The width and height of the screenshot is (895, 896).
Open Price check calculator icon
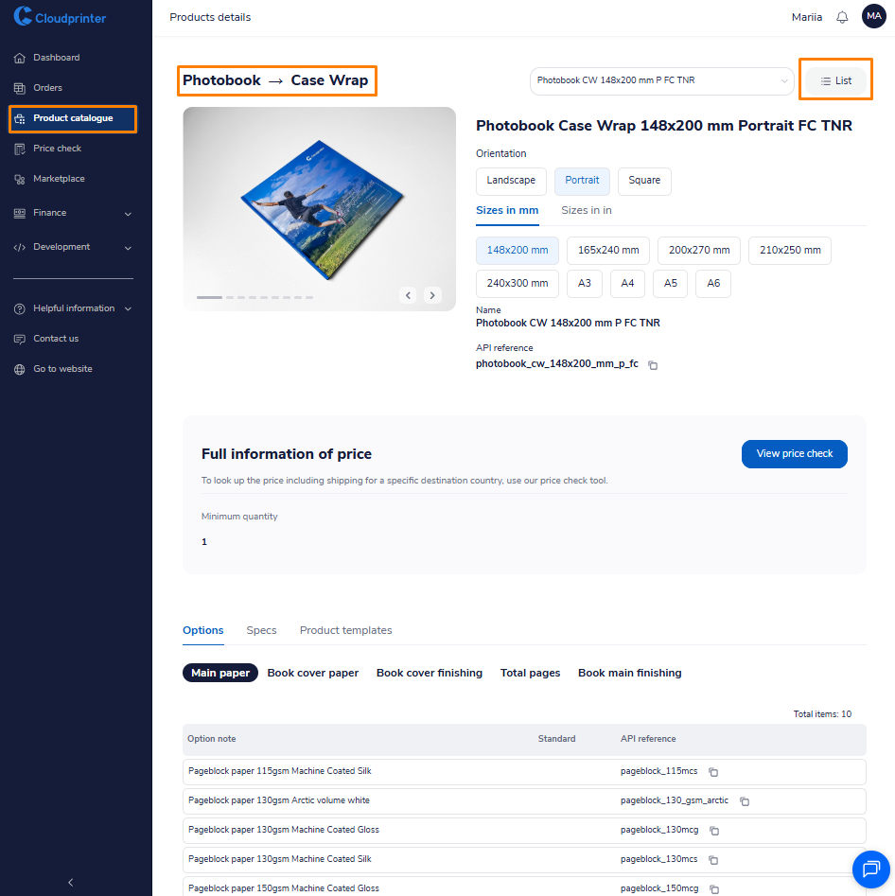pos(20,149)
